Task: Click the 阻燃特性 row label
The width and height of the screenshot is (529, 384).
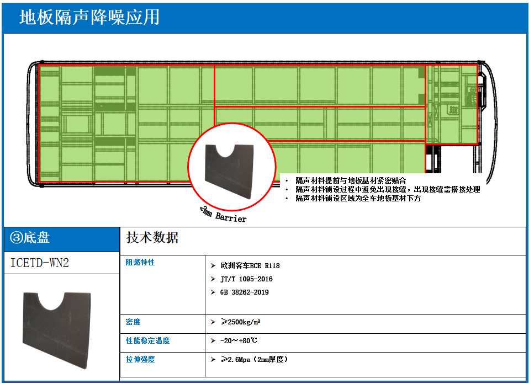Action: pos(140,263)
